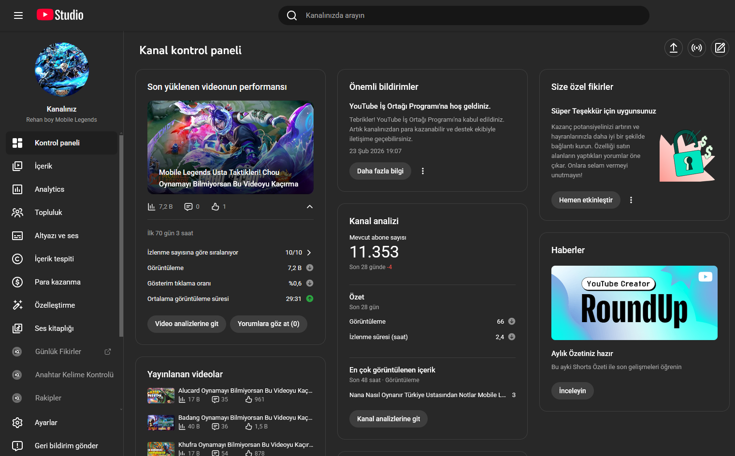Open the top viewed Nana video link
The height and width of the screenshot is (456, 735).
(x=428, y=395)
